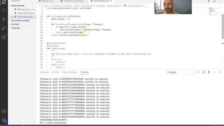Select the memoization.py tab
The width and height of the screenshot is (224, 126).
tap(101, 1)
